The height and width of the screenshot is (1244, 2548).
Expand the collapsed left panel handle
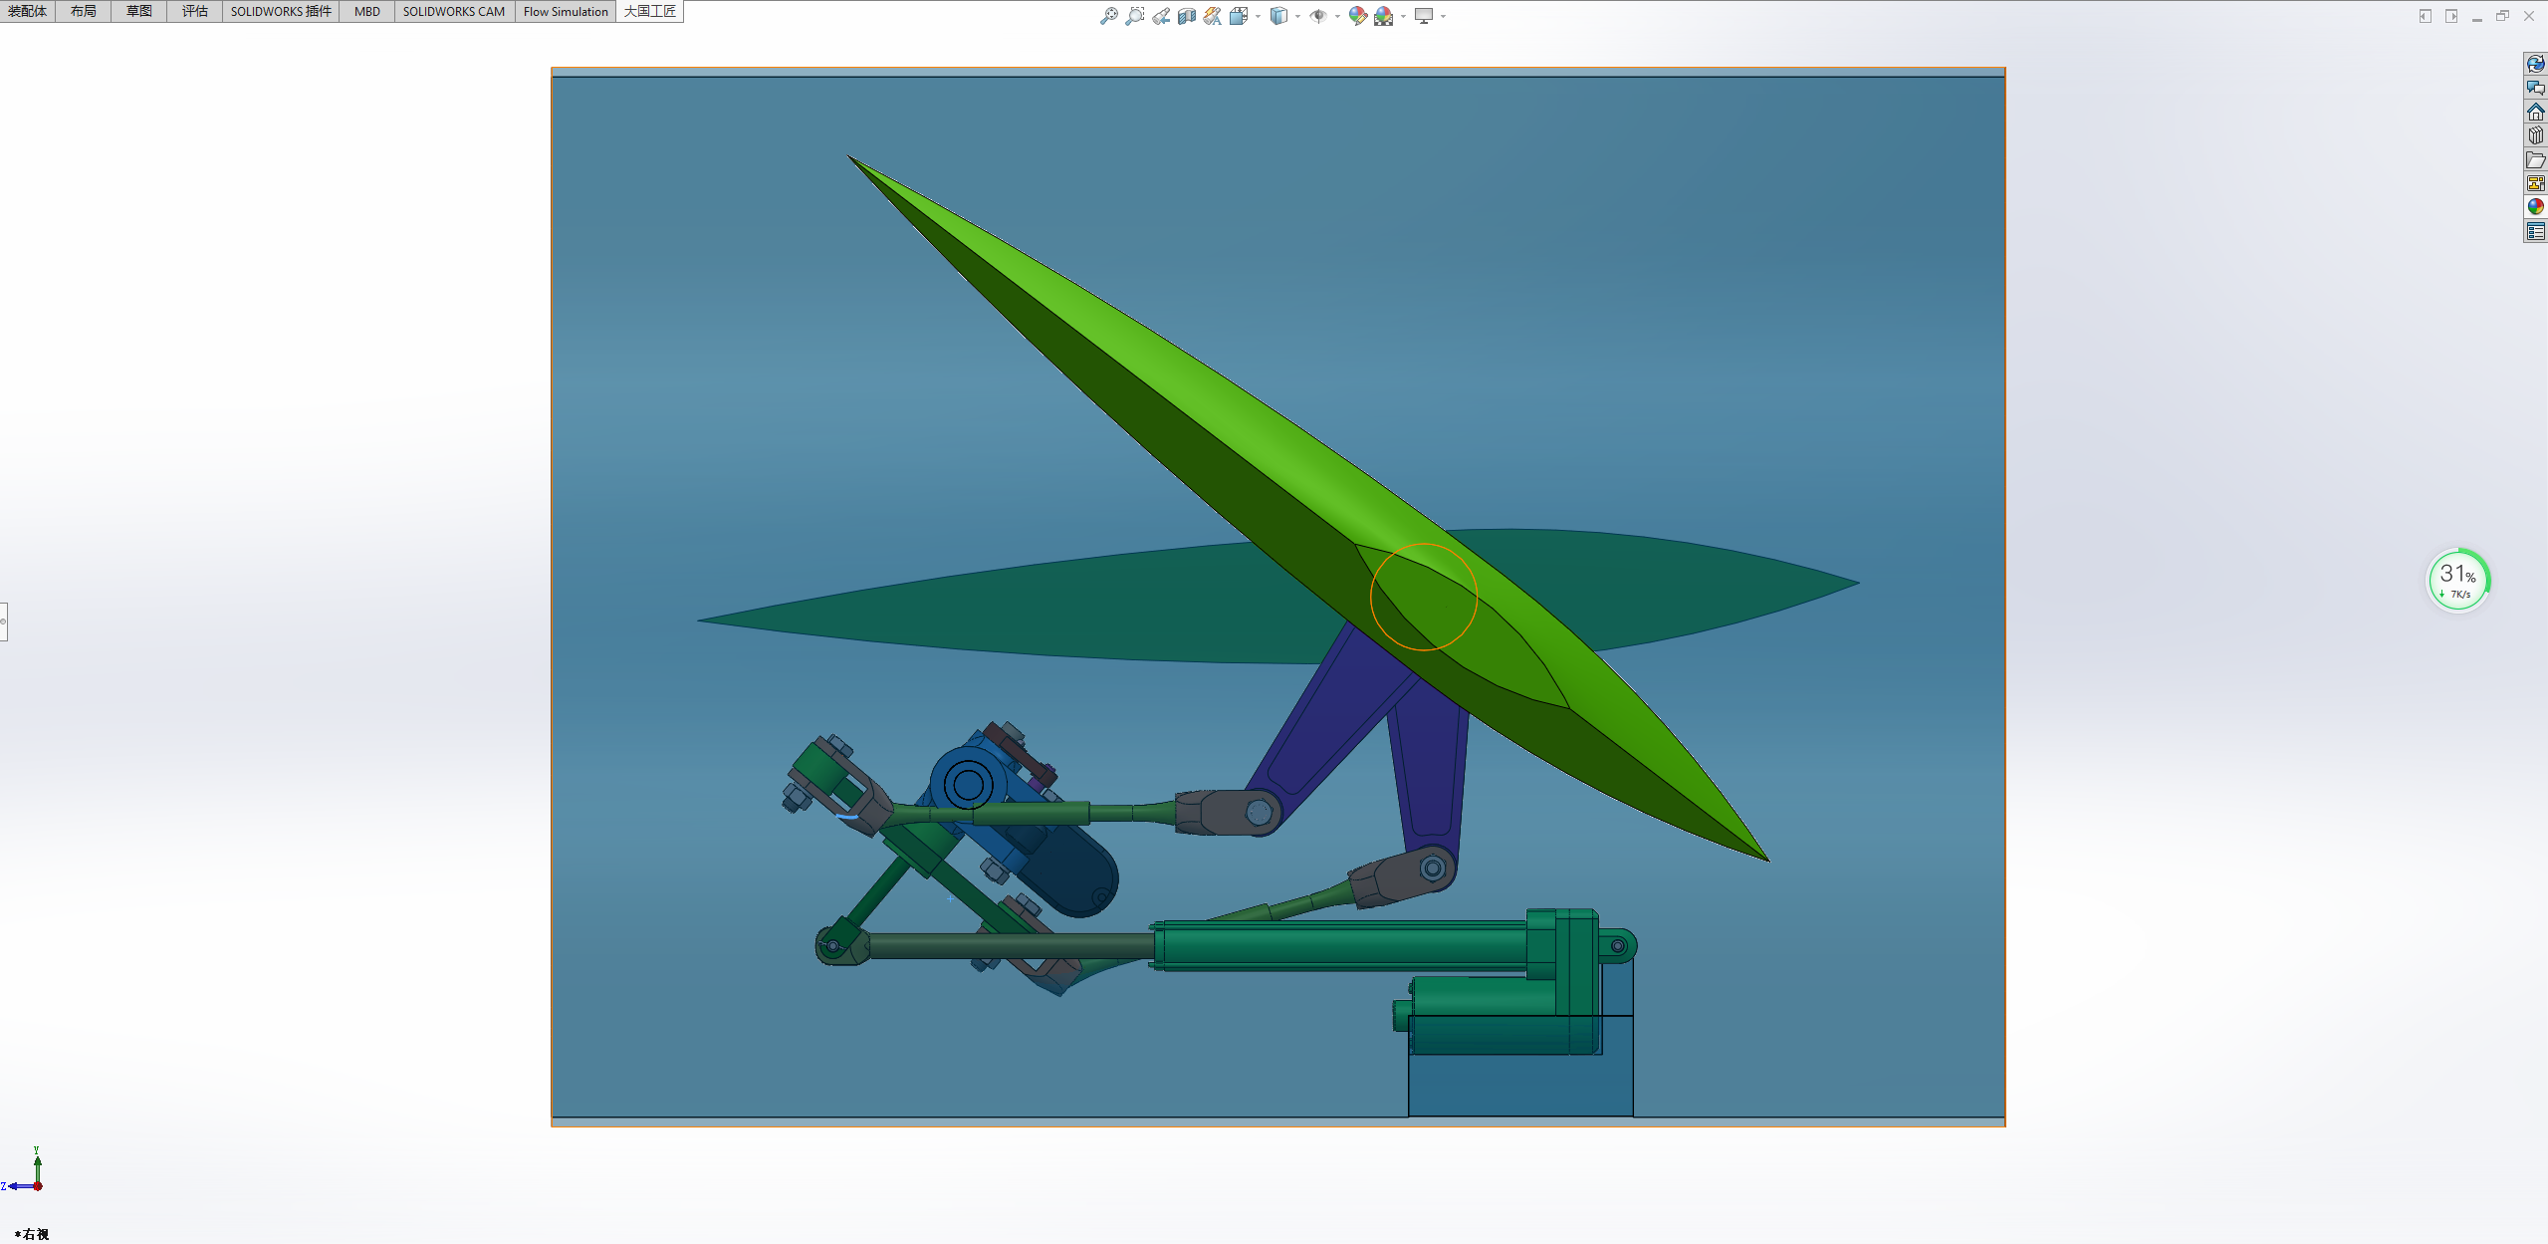(4, 622)
